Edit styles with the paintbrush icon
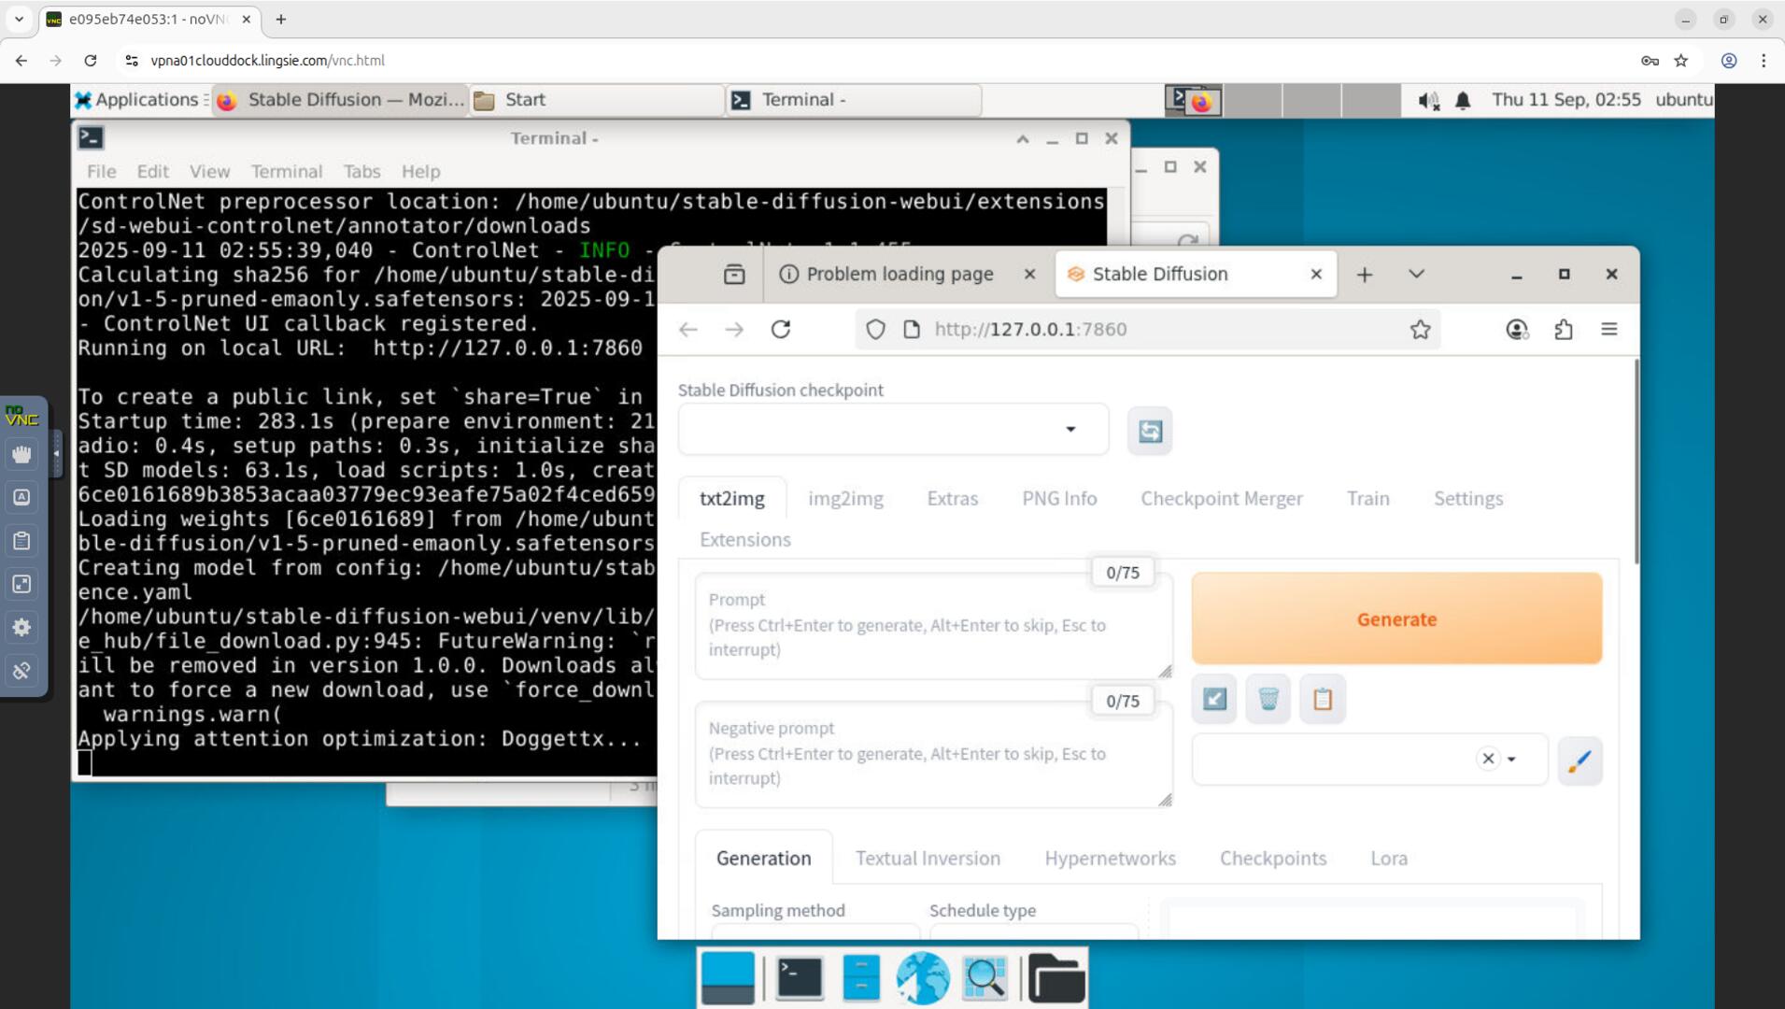 1580,760
